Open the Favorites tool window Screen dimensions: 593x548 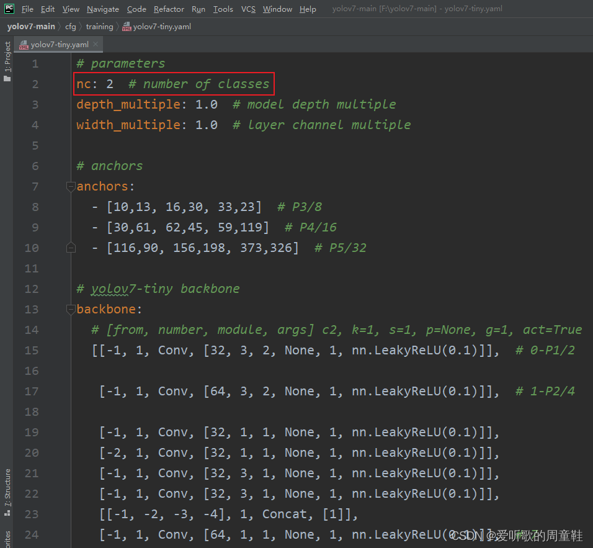tap(7, 539)
